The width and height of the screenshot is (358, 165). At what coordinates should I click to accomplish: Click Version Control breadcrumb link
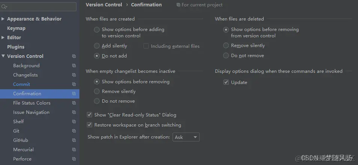(x=104, y=5)
